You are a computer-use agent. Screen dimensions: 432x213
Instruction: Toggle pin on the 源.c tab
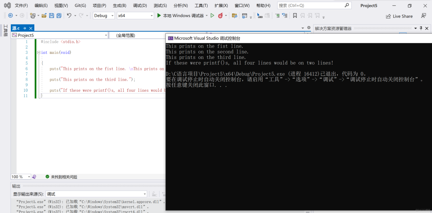pyautogui.click(x=24, y=28)
